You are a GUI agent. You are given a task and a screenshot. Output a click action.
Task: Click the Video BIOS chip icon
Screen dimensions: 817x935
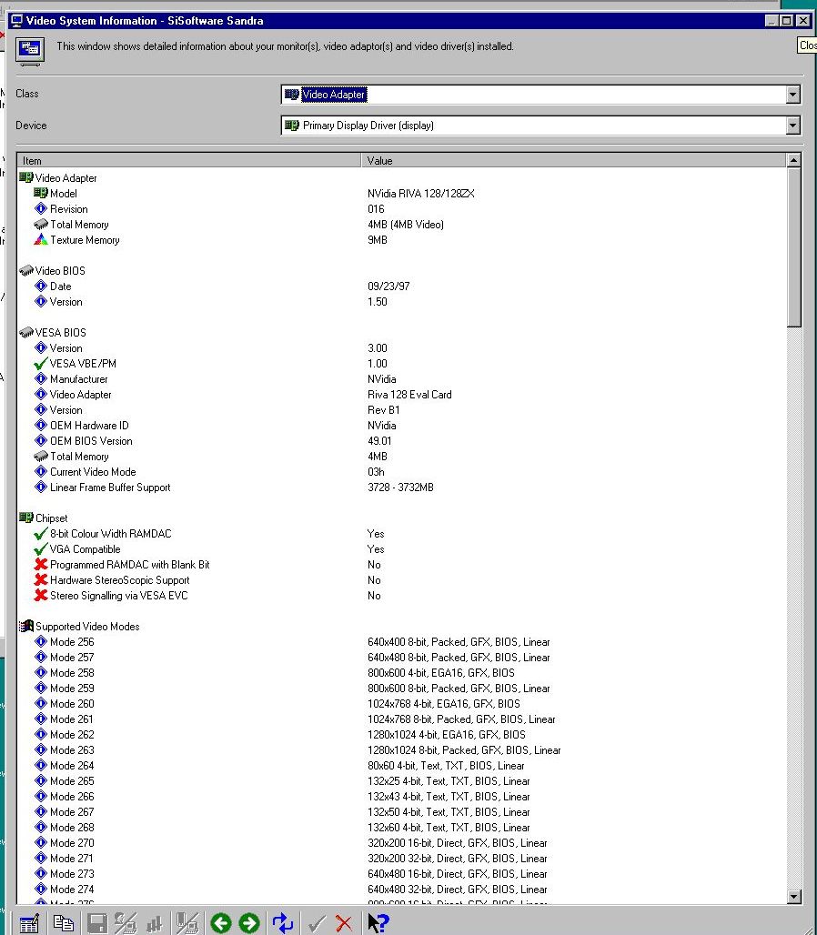pyautogui.click(x=26, y=271)
